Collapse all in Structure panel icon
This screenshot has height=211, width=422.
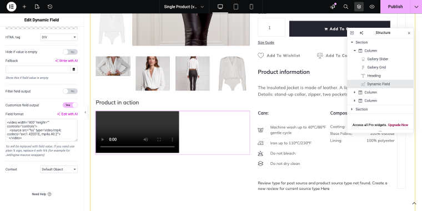pos(351,33)
